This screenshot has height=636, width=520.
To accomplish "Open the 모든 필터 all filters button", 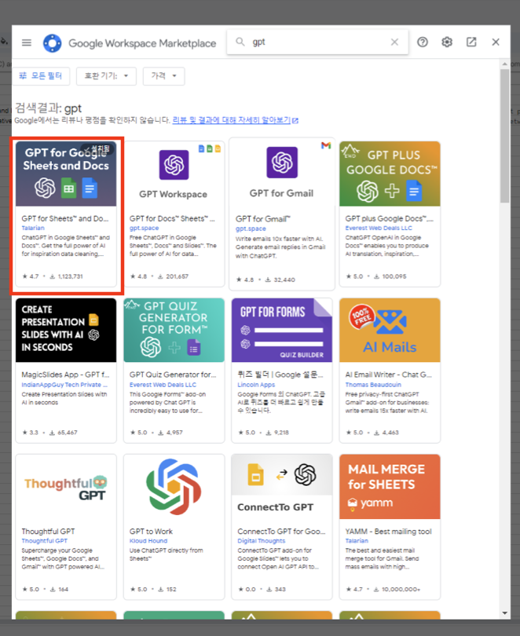I will pos(41,76).
